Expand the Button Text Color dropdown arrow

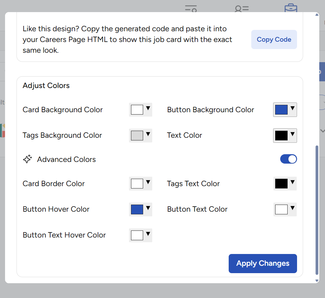[292, 208]
